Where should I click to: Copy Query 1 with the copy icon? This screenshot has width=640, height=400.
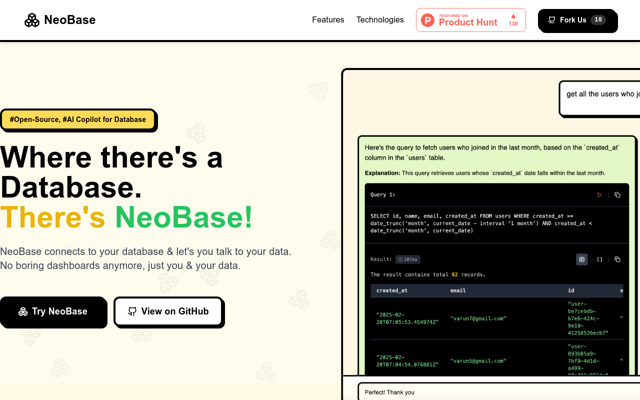617,195
